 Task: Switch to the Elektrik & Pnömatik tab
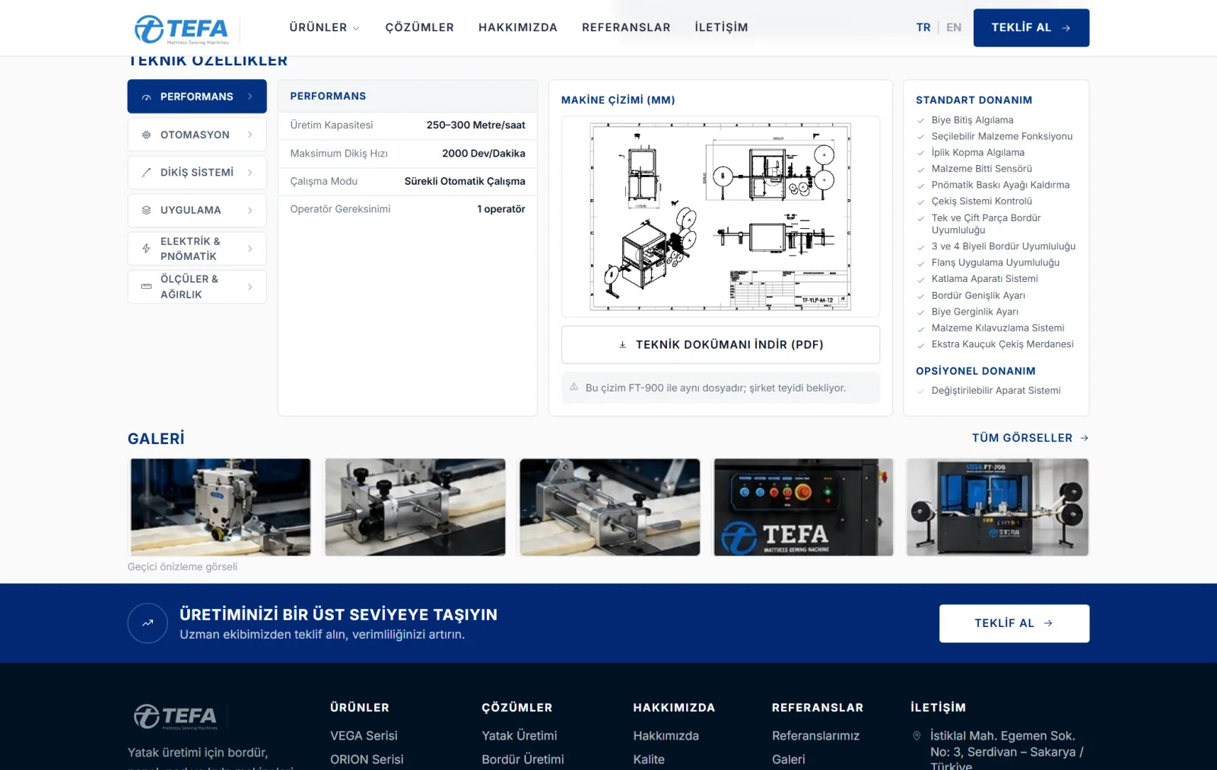tap(197, 249)
